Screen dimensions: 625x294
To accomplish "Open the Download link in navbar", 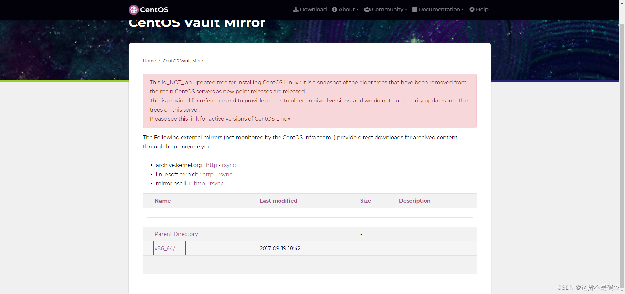I will [x=310, y=9].
